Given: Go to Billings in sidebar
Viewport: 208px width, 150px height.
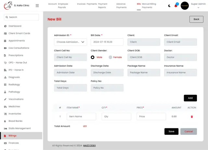Looking at the screenshot, I should pyautogui.click(x=21, y=136).
